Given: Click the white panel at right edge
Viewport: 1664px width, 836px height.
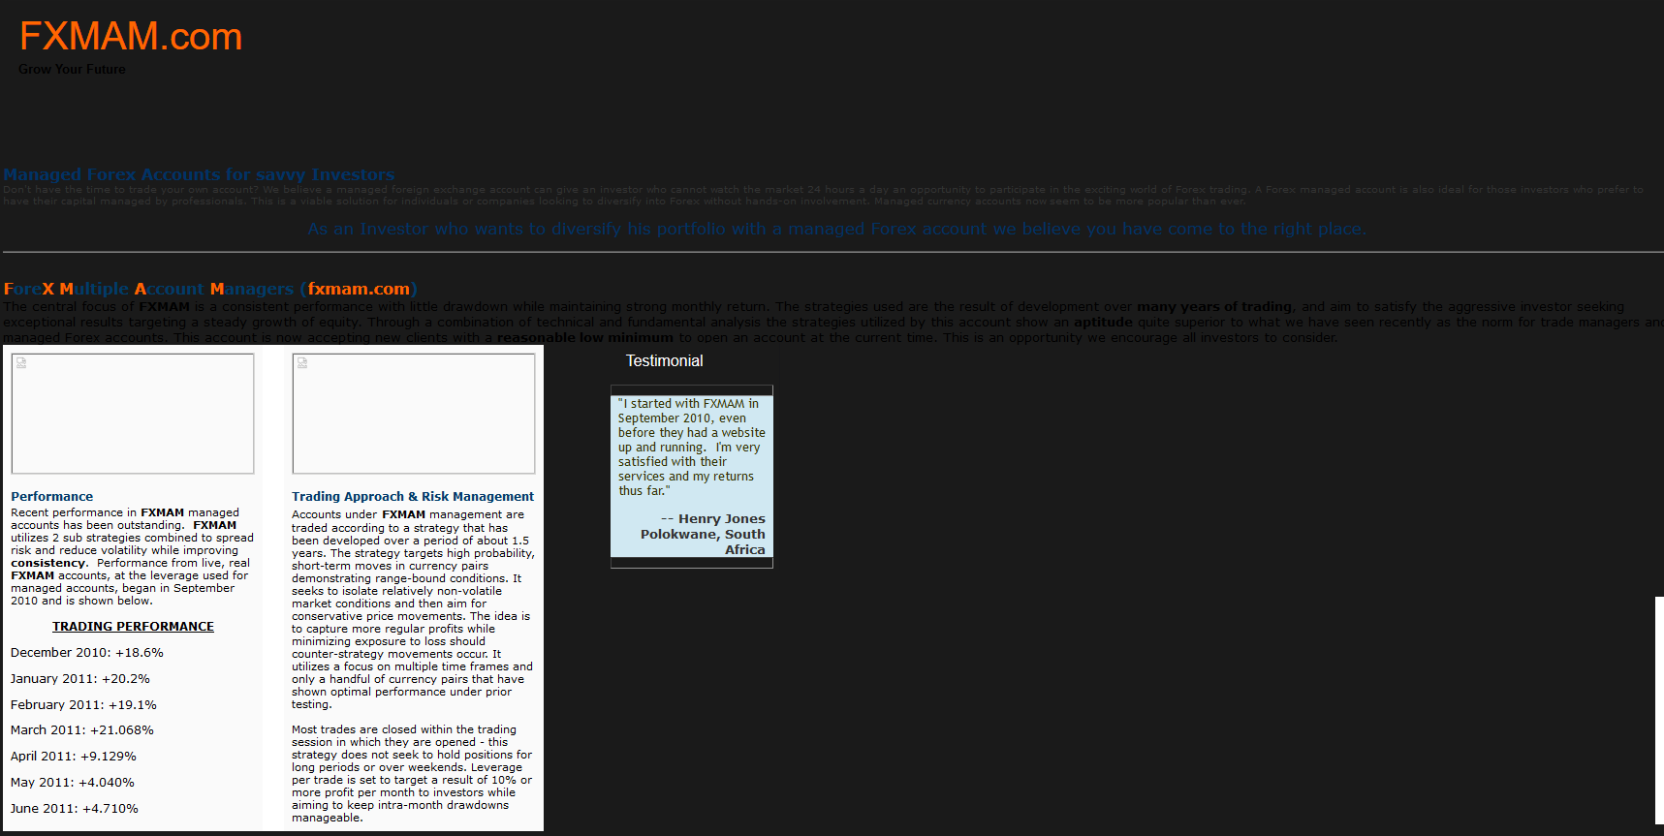Looking at the screenshot, I should [1659, 710].
